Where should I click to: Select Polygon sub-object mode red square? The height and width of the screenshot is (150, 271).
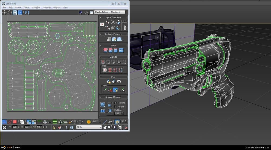pyautogui.click(x=15, y=122)
